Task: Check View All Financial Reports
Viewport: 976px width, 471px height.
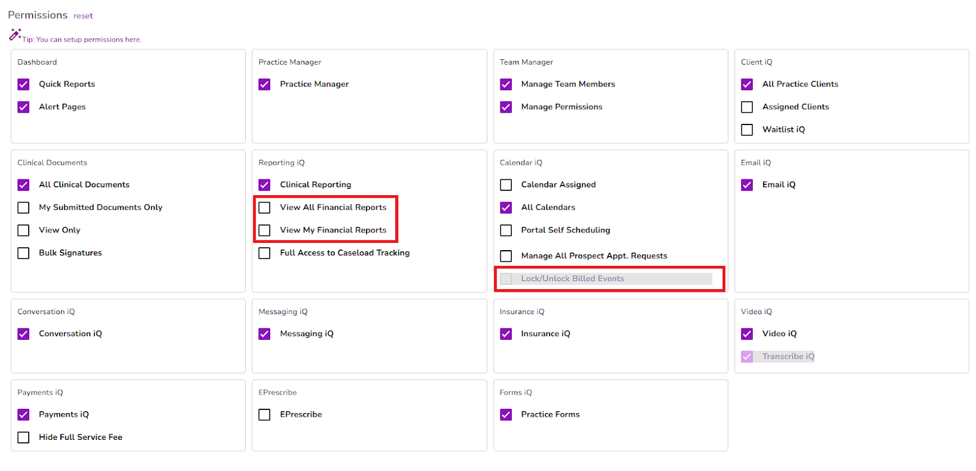Action: [x=264, y=207]
